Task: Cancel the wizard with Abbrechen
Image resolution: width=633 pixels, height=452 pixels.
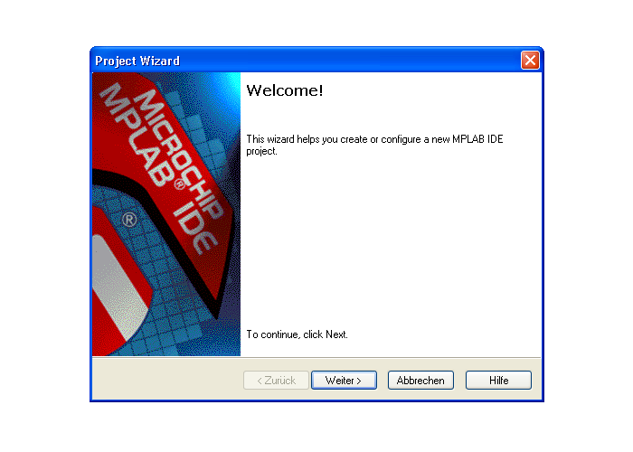Action: [420, 381]
